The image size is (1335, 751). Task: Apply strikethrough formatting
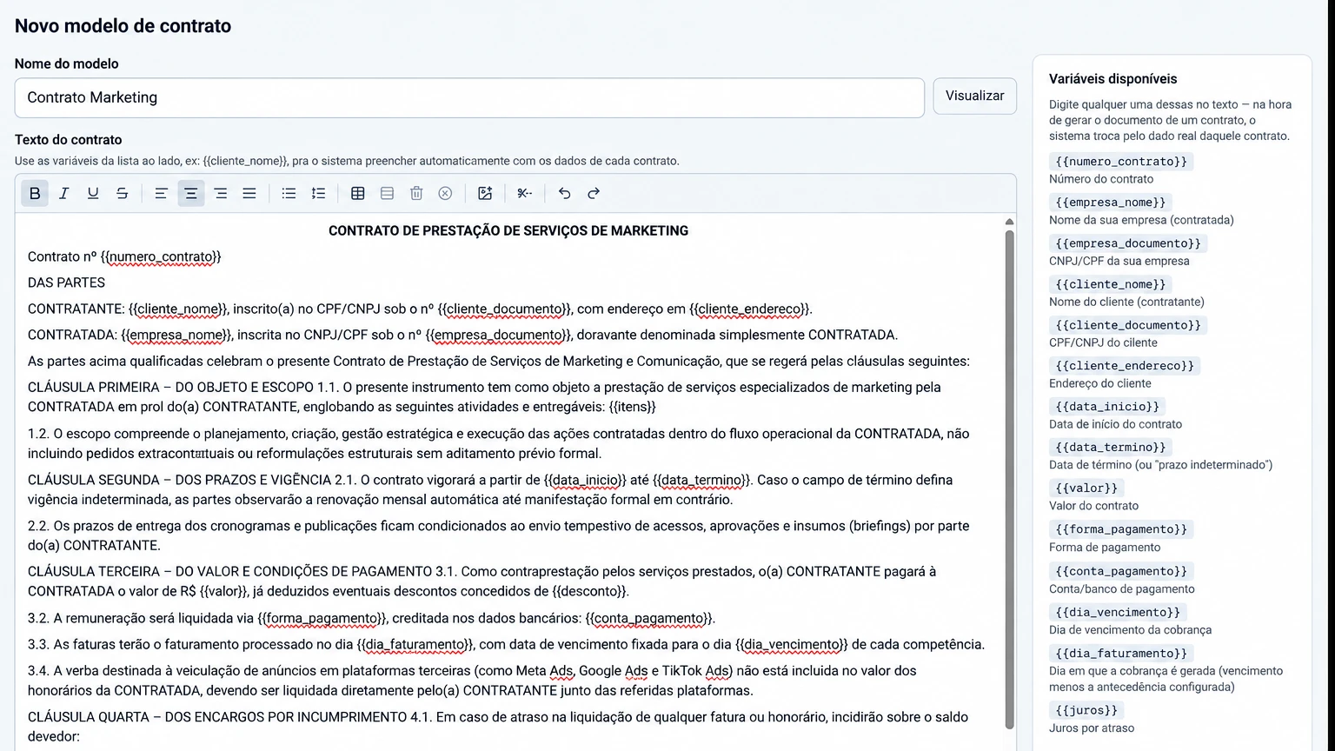pos(122,193)
